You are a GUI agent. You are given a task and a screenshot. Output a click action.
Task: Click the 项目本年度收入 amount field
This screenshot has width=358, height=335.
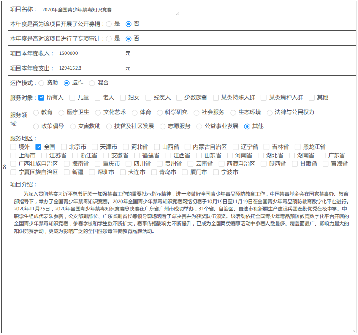(x=89, y=53)
